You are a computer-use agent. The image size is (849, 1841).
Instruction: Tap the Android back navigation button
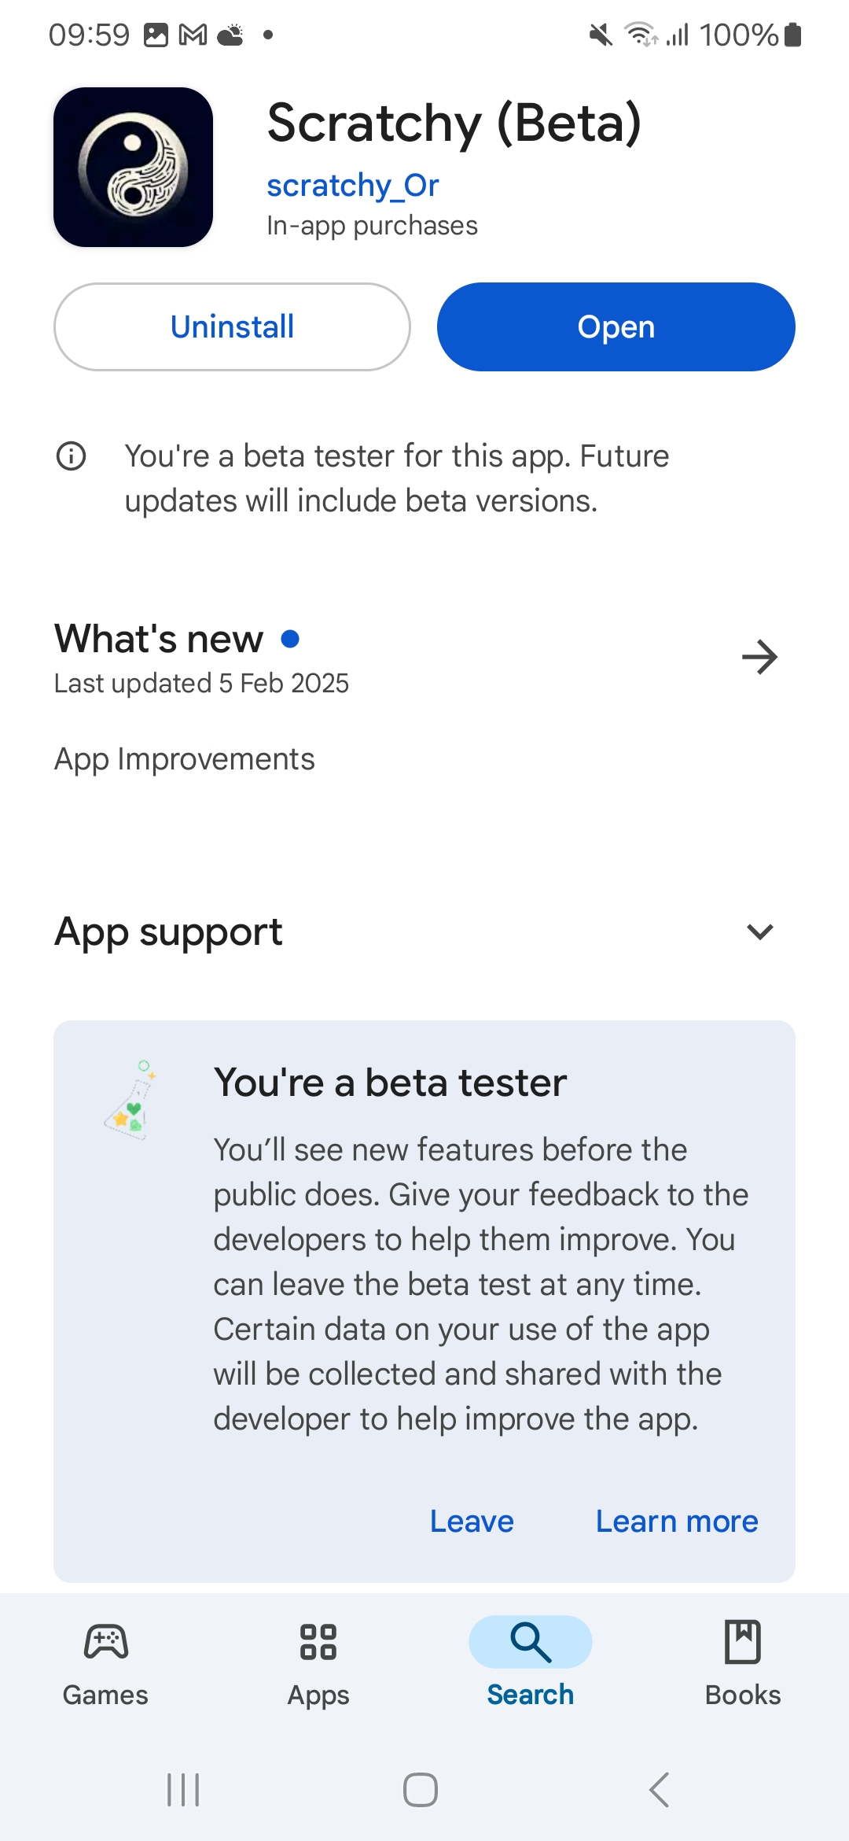click(659, 1790)
